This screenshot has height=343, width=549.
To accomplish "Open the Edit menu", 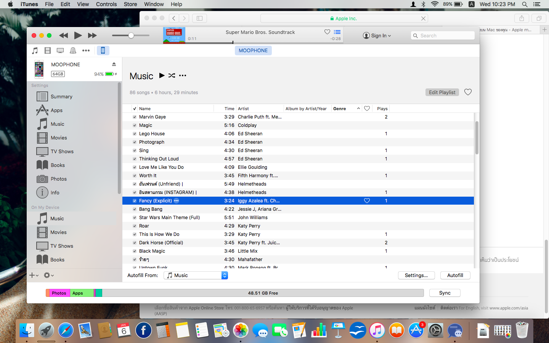I will (65, 4).
